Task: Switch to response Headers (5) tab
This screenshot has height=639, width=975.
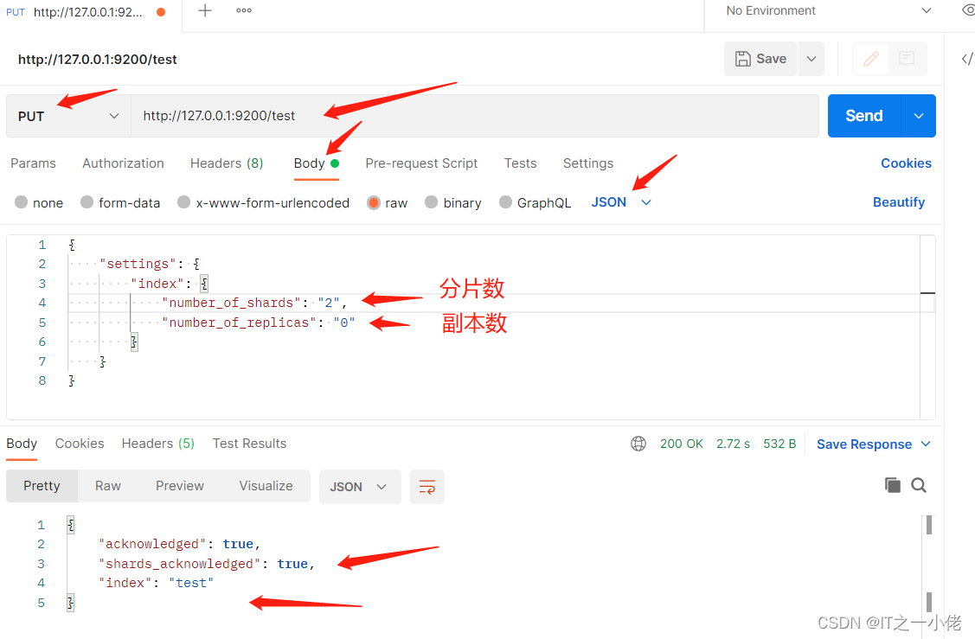Action: point(158,444)
